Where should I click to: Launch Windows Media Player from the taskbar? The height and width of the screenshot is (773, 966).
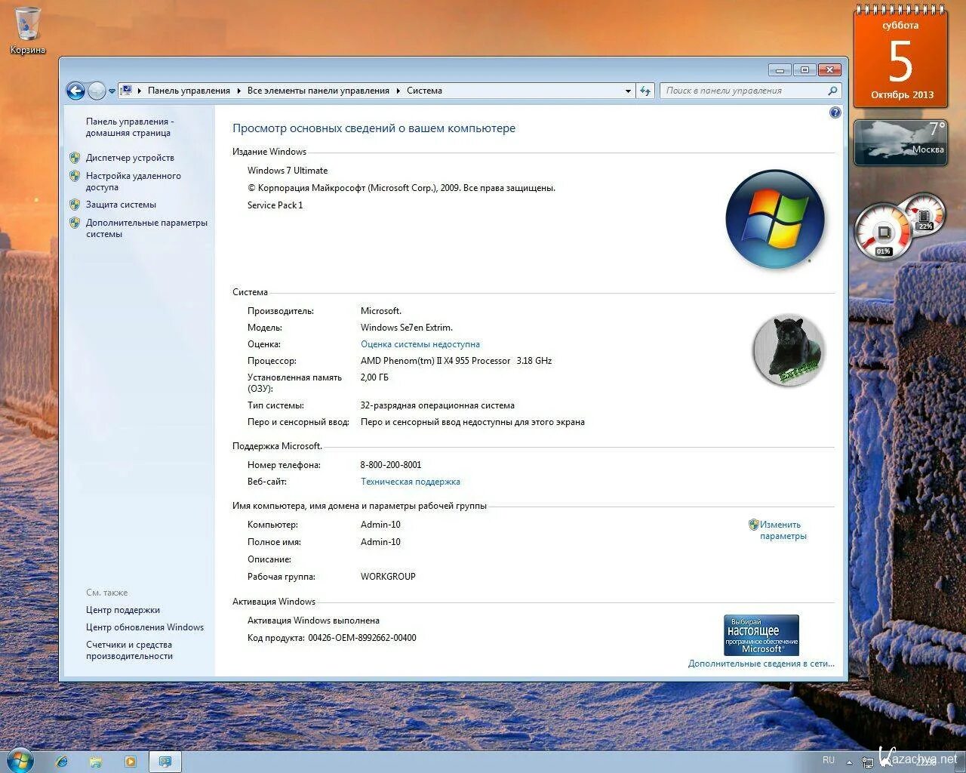click(130, 762)
